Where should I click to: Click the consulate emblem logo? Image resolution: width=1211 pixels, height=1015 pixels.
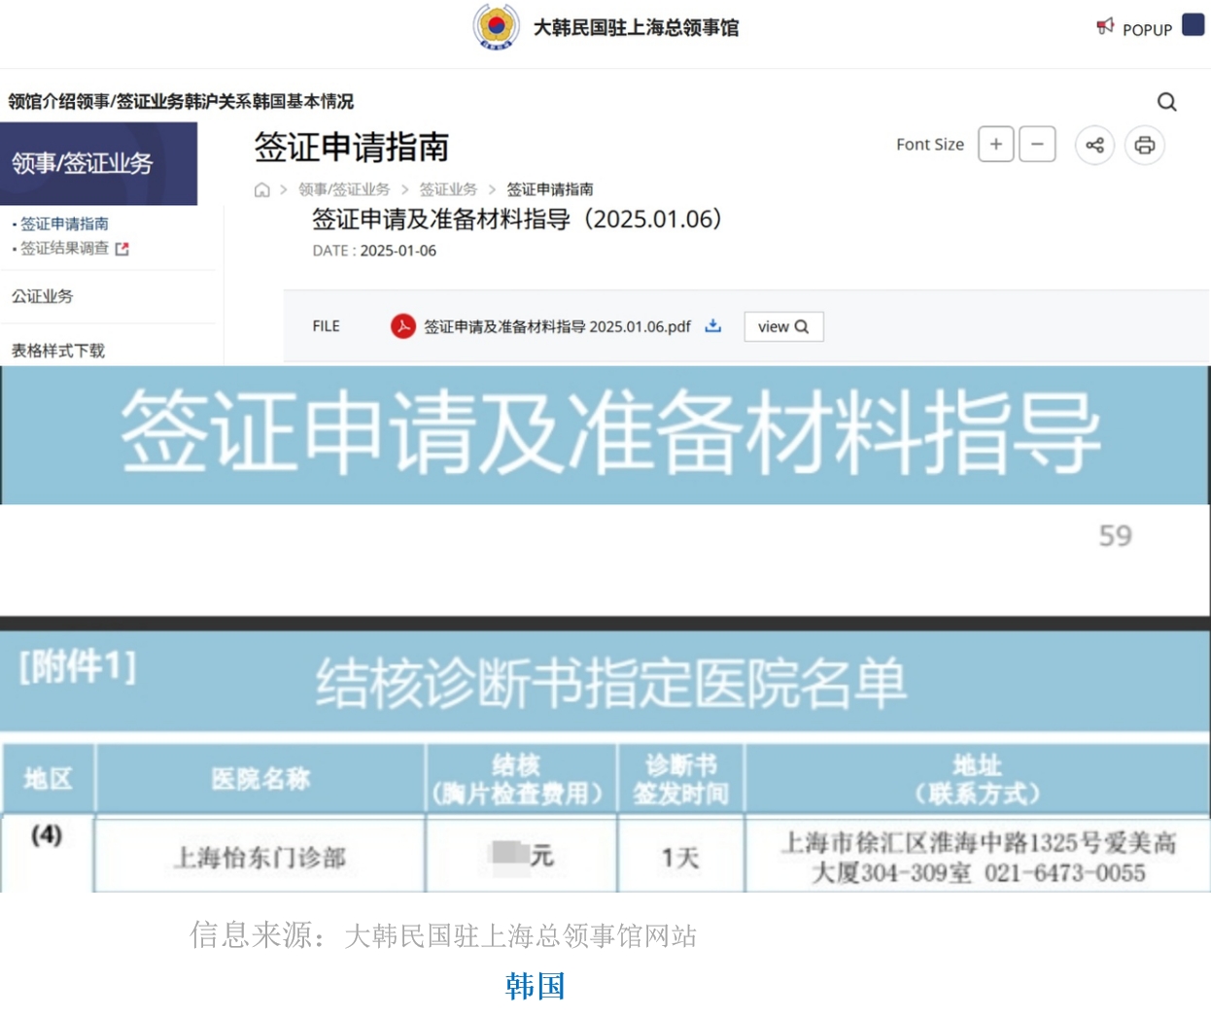click(496, 28)
